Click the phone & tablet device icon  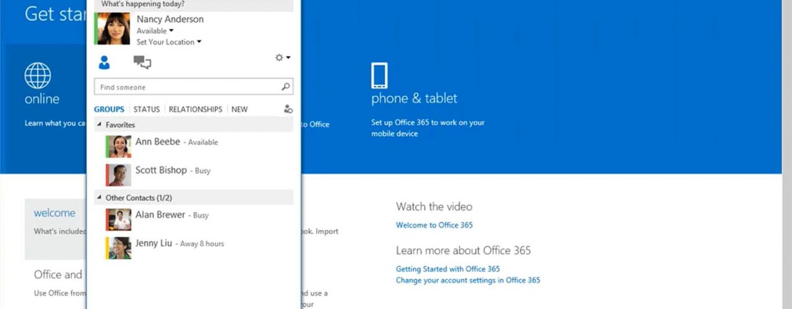tap(379, 75)
